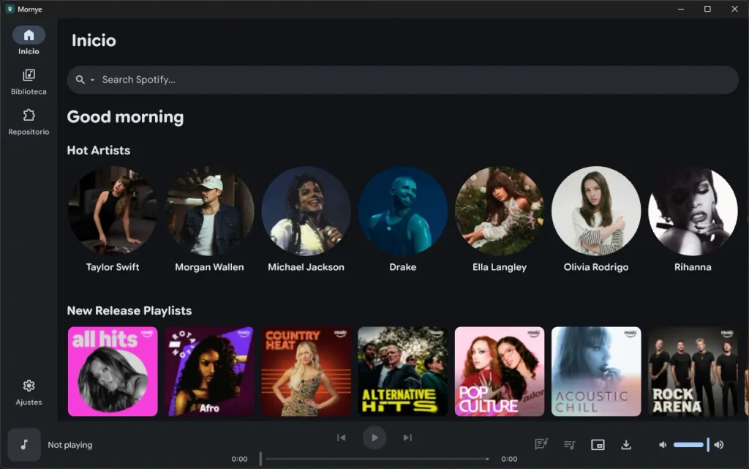The image size is (749, 469).
Task: Click the download icon
Action: (x=626, y=445)
